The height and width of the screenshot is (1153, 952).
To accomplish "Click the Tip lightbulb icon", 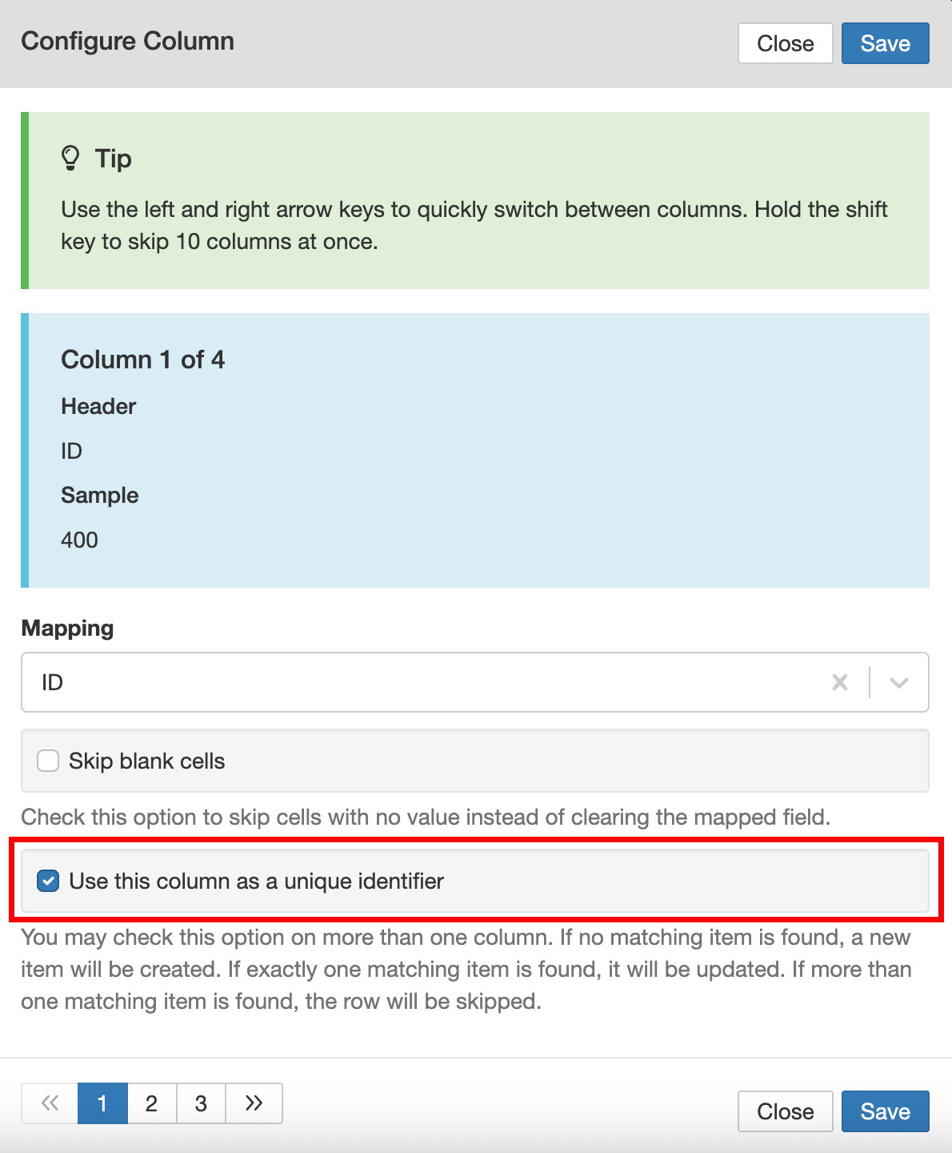I will tap(70, 158).
